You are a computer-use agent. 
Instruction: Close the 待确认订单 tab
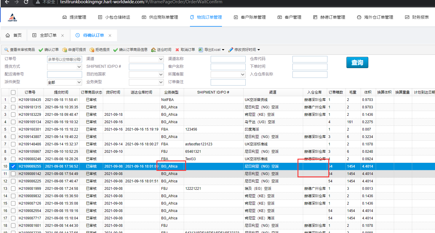(110, 36)
